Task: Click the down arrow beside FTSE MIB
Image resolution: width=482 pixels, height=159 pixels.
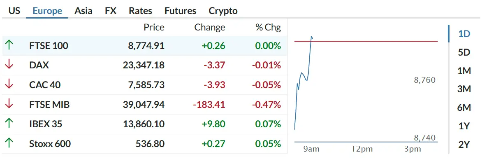Action: pyautogui.click(x=9, y=105)
